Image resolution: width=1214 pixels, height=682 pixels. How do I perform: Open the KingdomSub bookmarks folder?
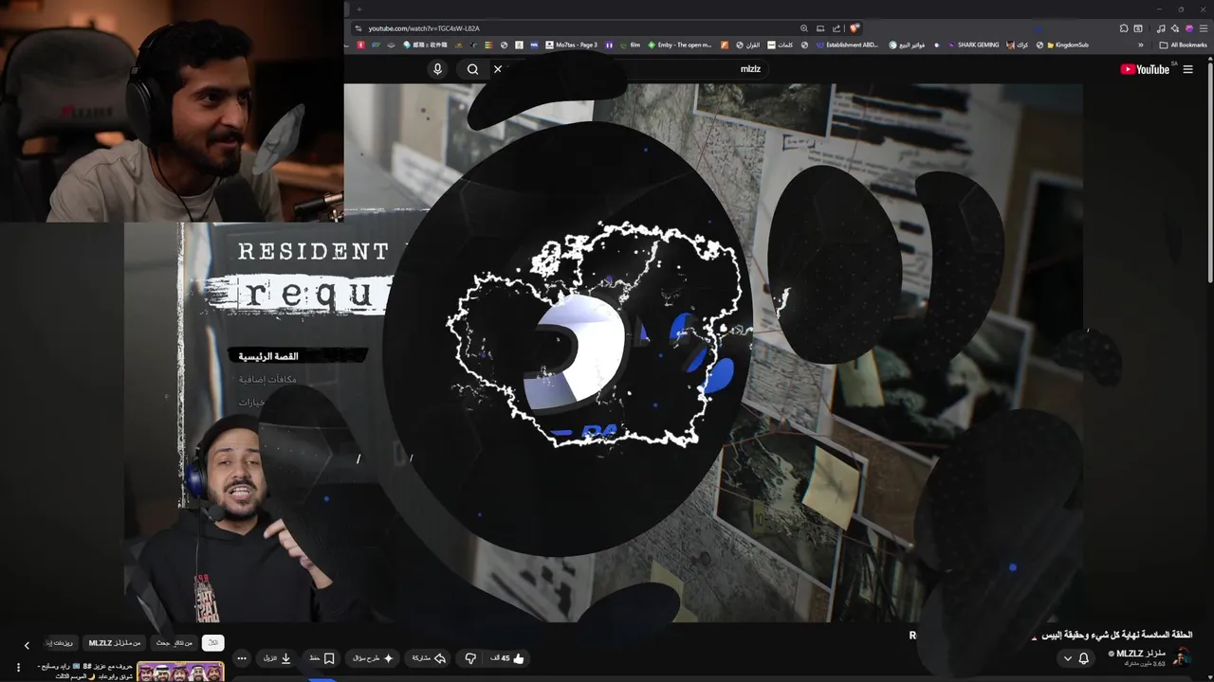pos(1067,45)
